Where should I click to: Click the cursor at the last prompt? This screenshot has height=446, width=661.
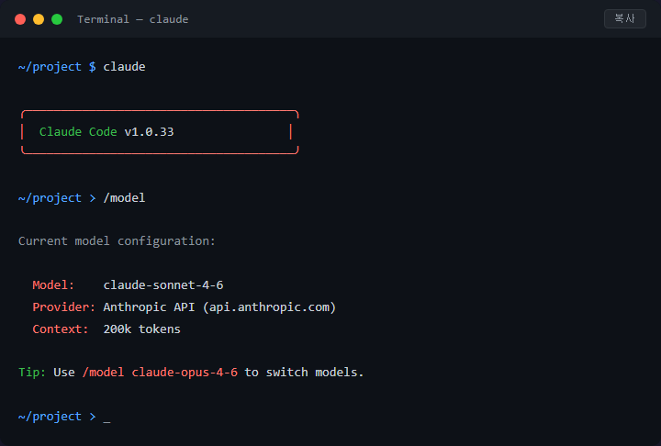(106, 419)
